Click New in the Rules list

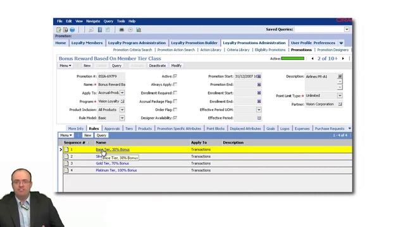click(88, 136)
